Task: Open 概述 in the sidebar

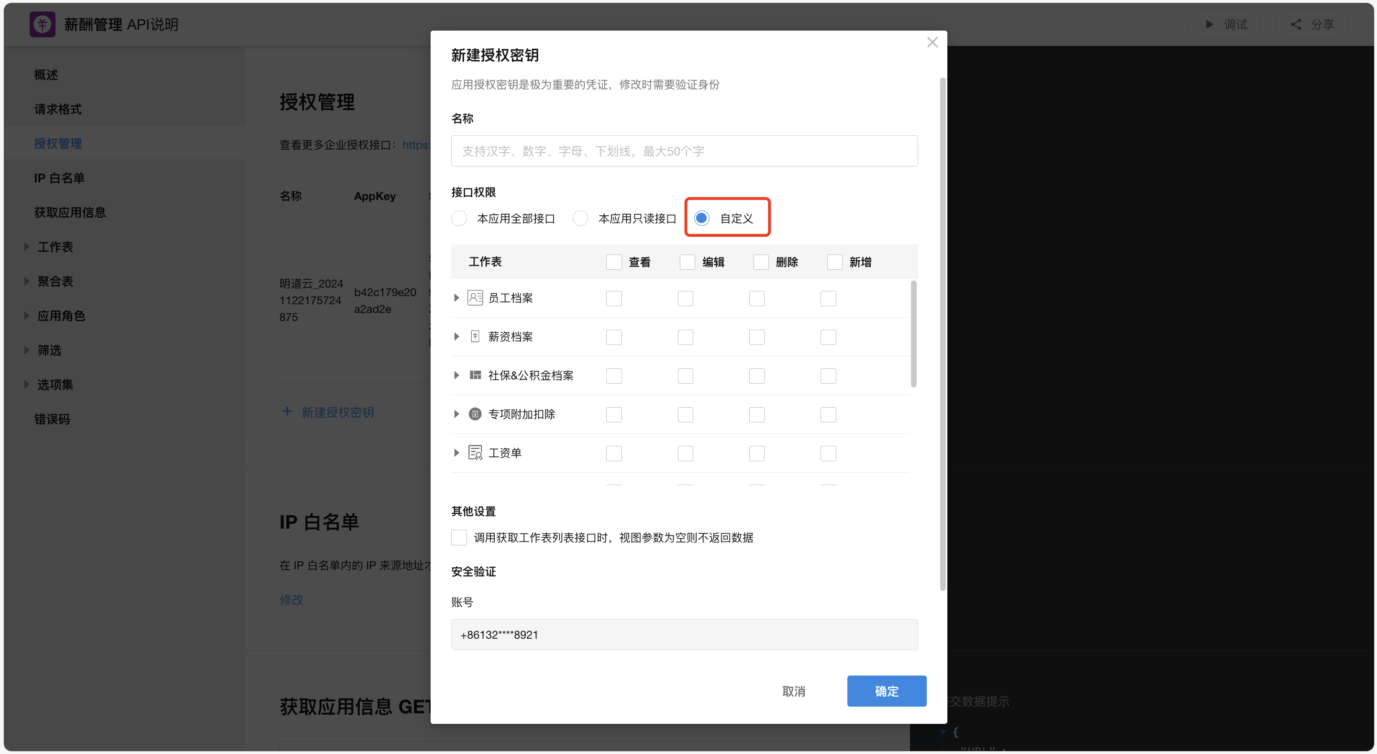Action: (x=46, y=75)
